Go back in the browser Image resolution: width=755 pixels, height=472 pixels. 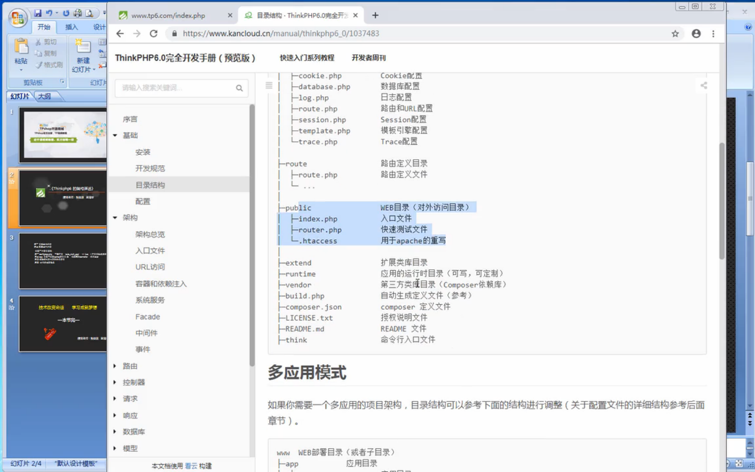(120, 33)
